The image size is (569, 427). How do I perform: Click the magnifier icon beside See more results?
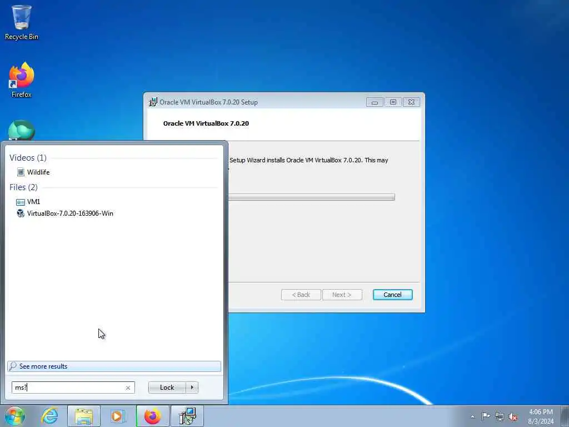(13, 366)
